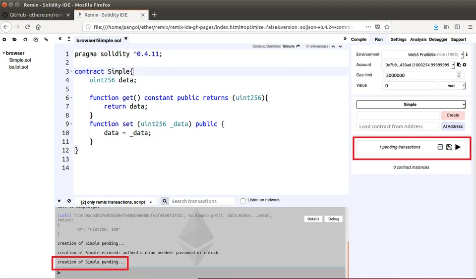The image size is (476, 279).
Task: Switch to Run tab
Action: (x=378, y=40)
